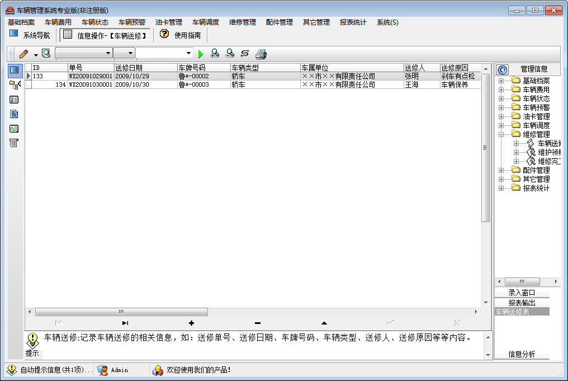Click the 报表输出 panel button

(522, 303)
